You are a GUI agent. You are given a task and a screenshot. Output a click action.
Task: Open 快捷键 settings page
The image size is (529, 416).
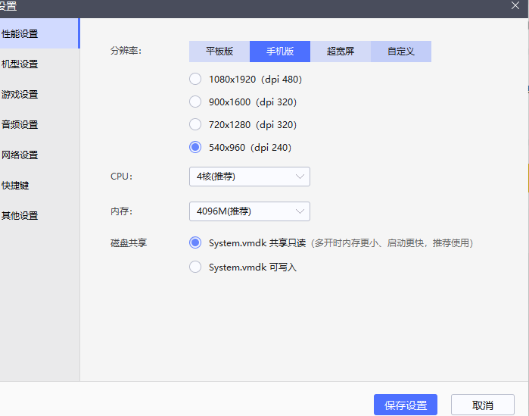(x=17, y=186)
